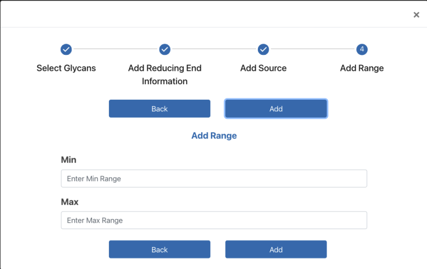Click the stepper line between Add Source and Add Range
The image size is (427, 269).
tap(312, 50)
